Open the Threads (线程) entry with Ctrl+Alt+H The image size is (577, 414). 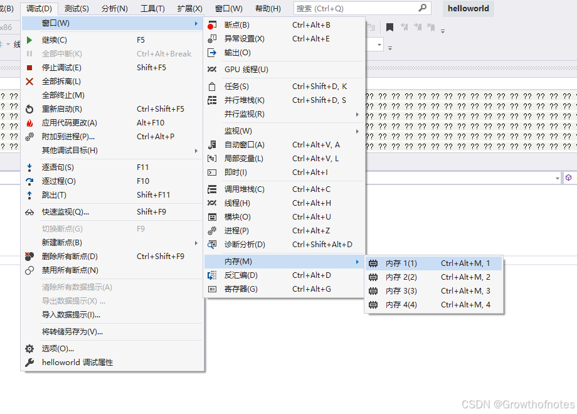[x=285, y=203]
